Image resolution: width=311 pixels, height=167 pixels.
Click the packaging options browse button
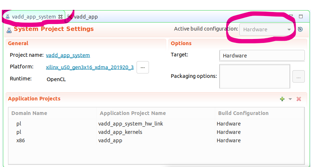click(x=298, y=77)
